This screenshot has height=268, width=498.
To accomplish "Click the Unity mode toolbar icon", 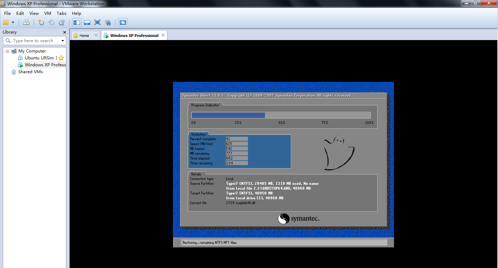I will [108, 22].
